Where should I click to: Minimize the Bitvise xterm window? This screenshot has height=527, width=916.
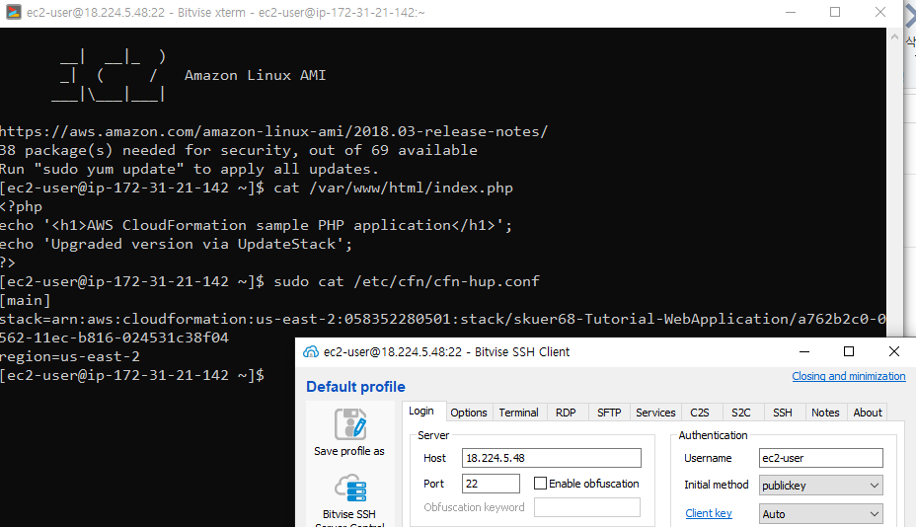click(791, 12)
